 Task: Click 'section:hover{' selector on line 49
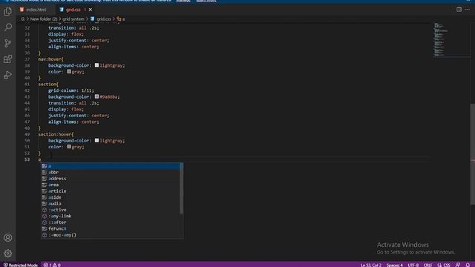click(x=56, y=134)
